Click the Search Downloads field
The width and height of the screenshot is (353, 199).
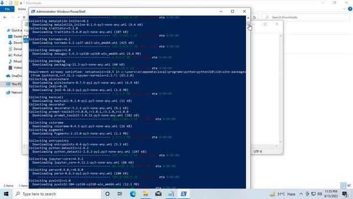click(x=306, y=17)
